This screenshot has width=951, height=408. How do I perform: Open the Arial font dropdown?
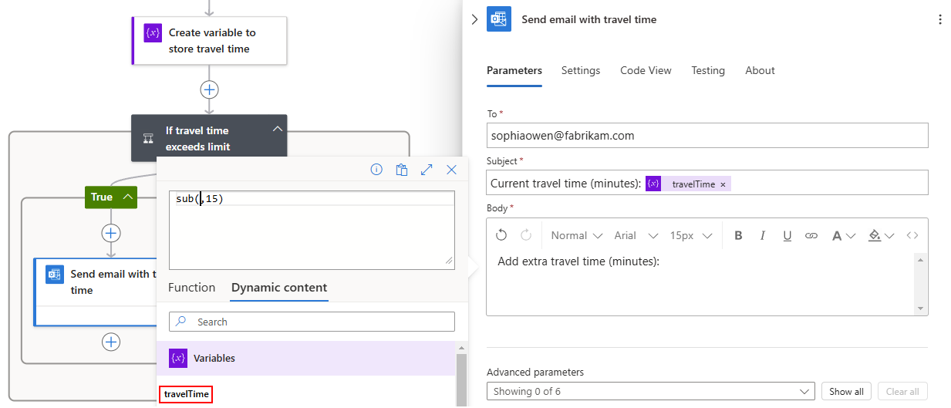pyautogui.click(x=636, y=235)
